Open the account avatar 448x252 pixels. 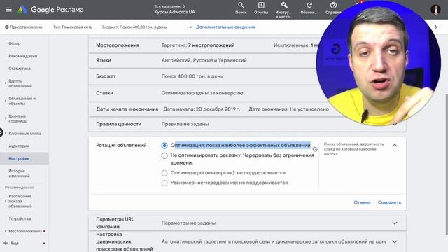tap(435, 9)
